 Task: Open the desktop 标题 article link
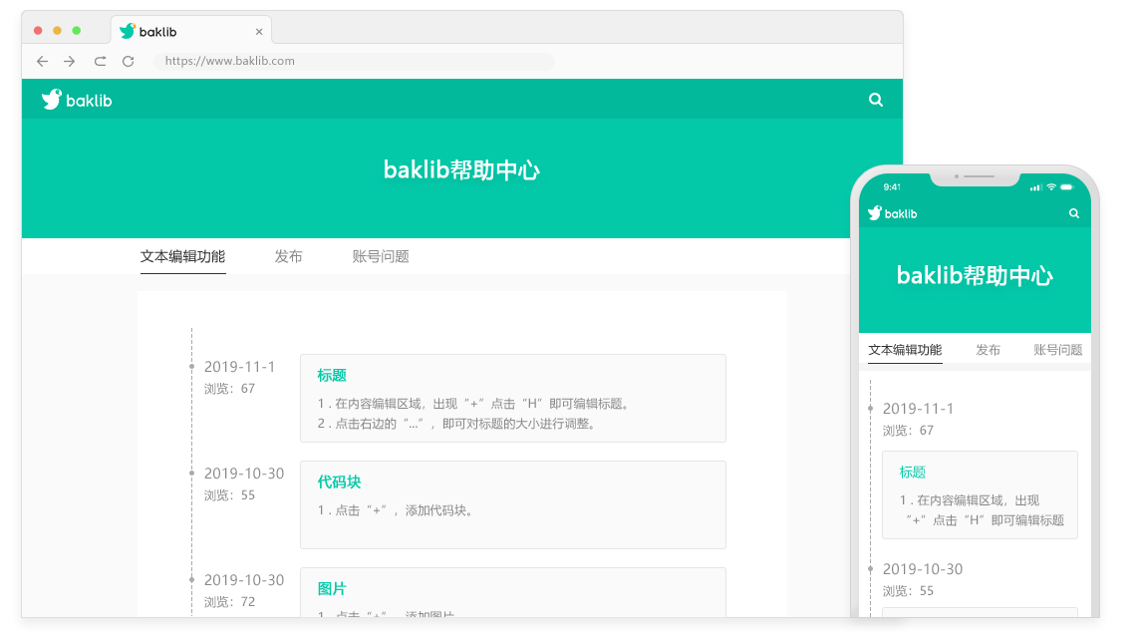[332, 375]
